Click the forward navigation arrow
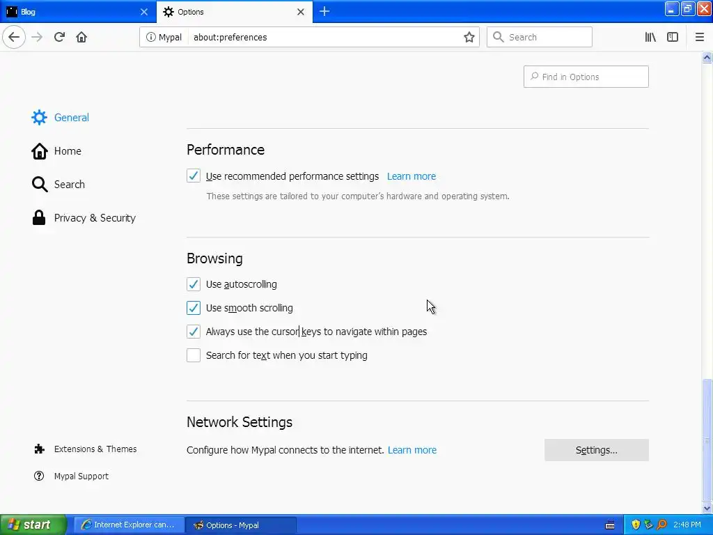The image size is (713, 535). pyautogui.click(x=37, y=37)
